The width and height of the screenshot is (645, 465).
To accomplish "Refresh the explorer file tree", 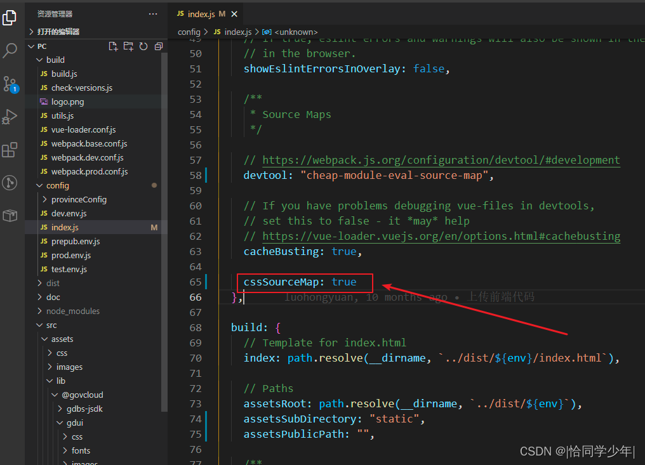I will pos(143,46).
